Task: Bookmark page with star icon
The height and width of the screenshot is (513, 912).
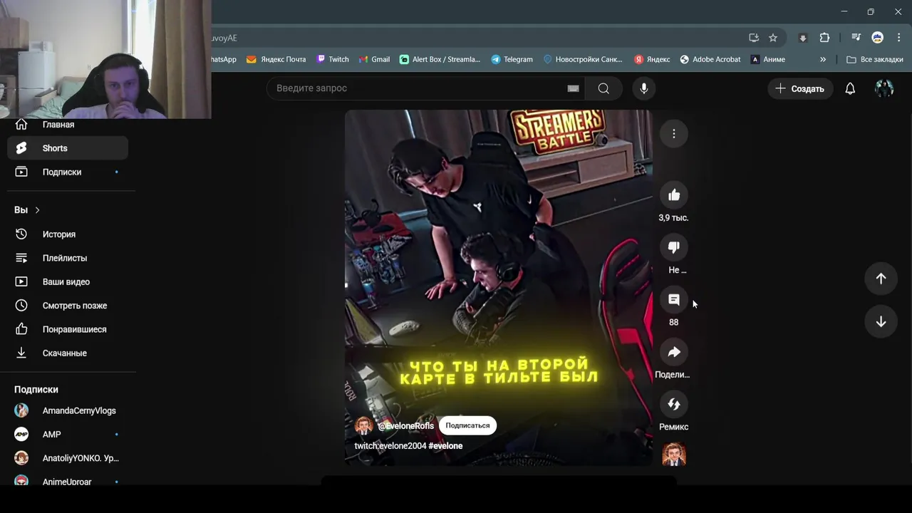Action: coord(773,38)
